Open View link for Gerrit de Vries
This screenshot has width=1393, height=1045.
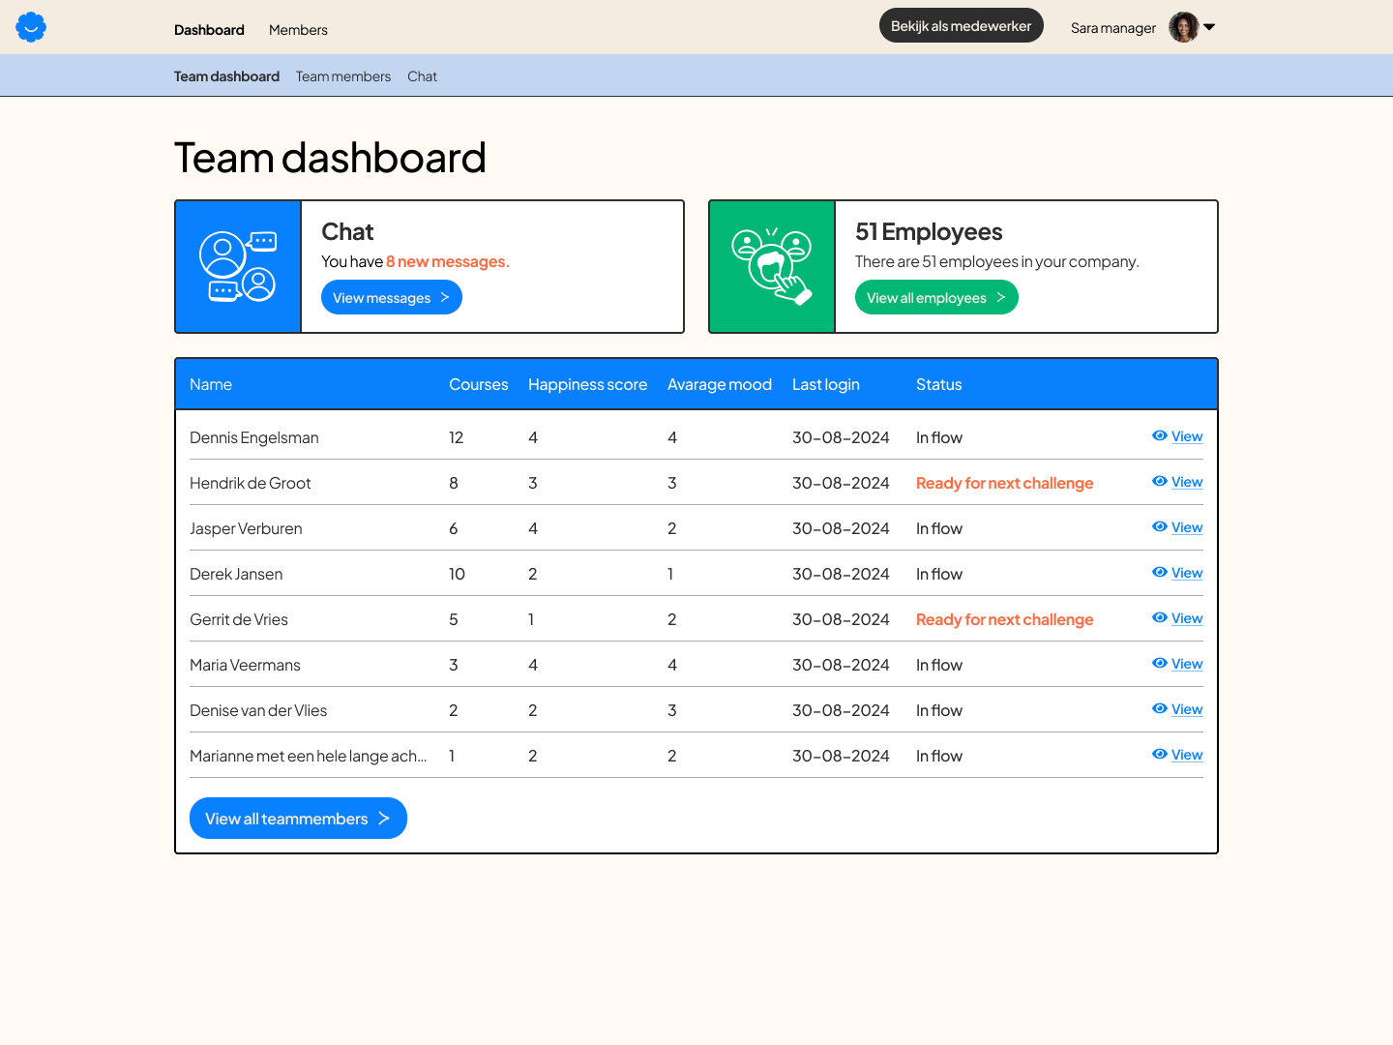1187,618
